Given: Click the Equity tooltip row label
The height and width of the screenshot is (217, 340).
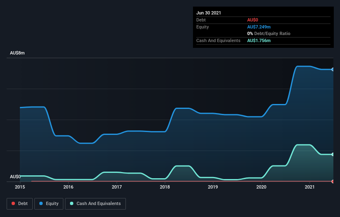Looking at the screenshot, I should [x=203, y=27].
